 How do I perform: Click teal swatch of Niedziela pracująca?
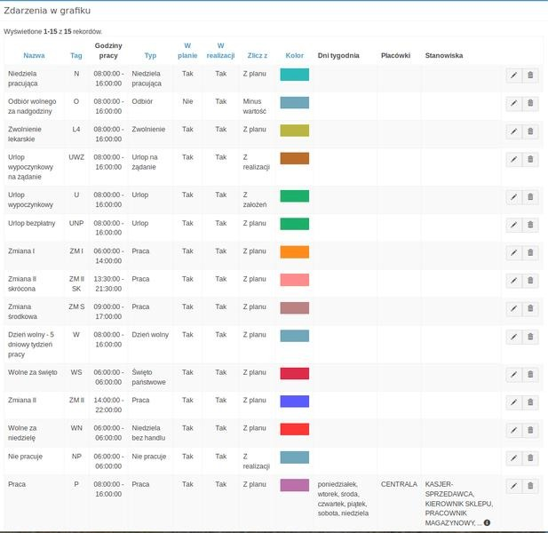(295, 75)
